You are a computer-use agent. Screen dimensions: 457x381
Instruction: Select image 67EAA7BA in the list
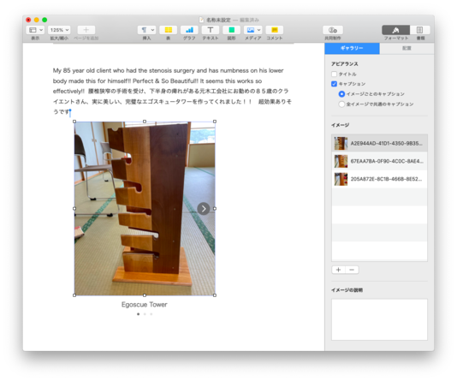pyautogui.click(x=379, y=161)
